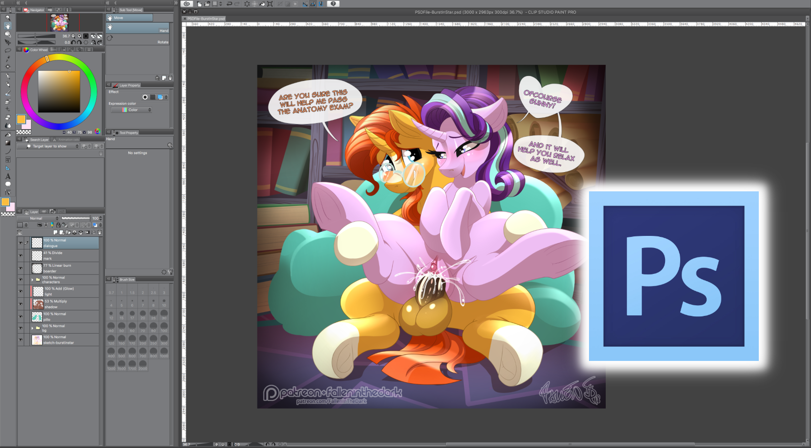
Task: Select the sketch-burstinstar layer thumbnail
Action: [37, 340]
